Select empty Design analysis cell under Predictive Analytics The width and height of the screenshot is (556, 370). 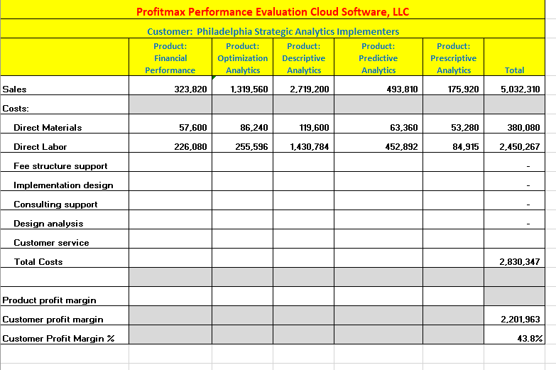[x=378, y=219]
